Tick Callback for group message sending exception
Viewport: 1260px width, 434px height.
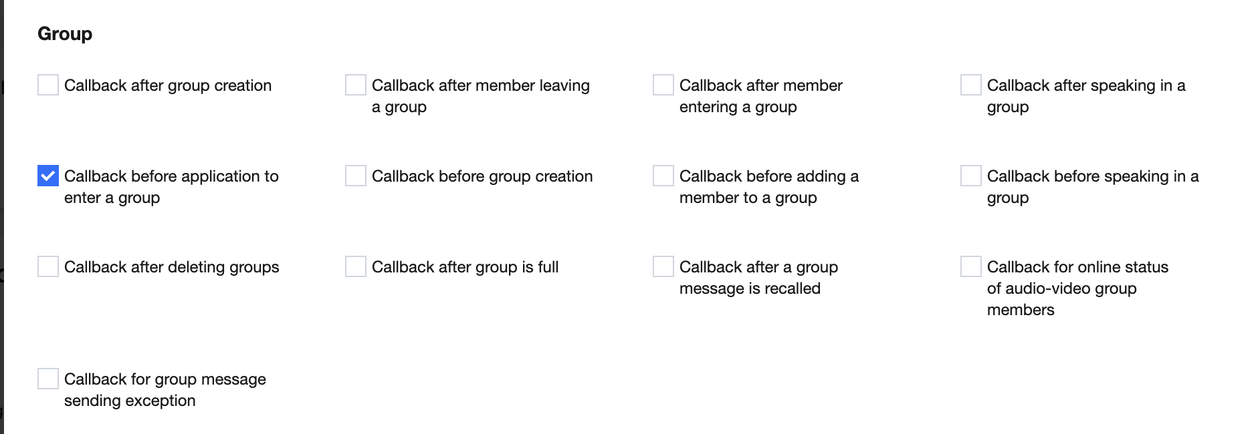click(48, 379)
